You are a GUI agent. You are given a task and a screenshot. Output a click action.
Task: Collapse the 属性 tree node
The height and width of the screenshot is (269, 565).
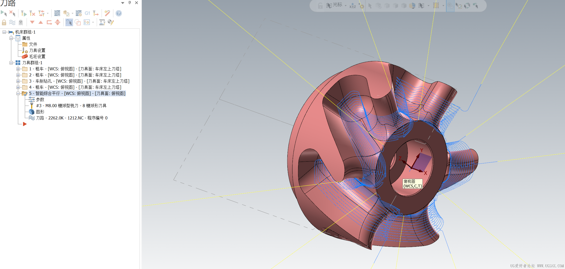11,38
